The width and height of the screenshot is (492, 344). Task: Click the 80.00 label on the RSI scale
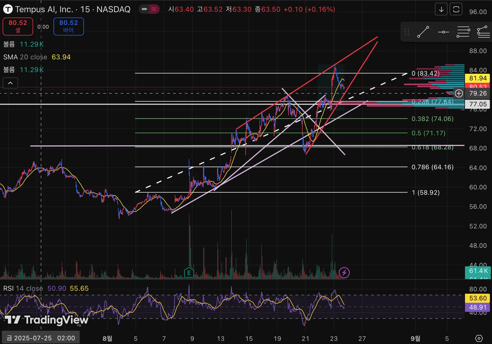pos(478,289)
